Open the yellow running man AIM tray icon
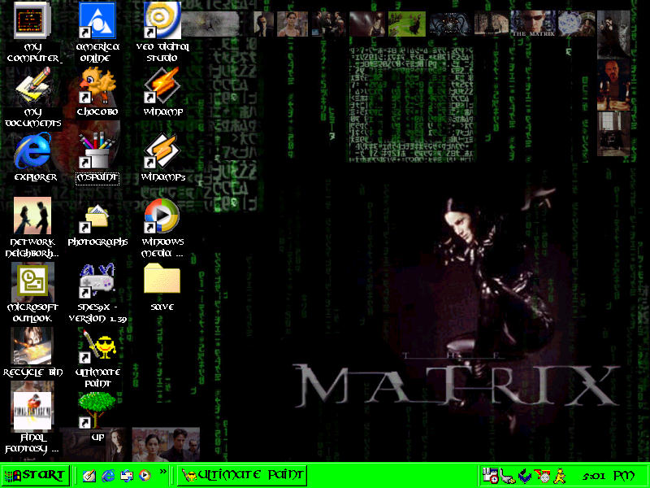Viewport: 650px width, 488px height. pos(561,476)
